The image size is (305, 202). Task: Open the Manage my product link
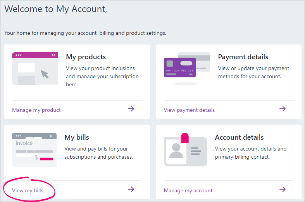tap(36, 110)
